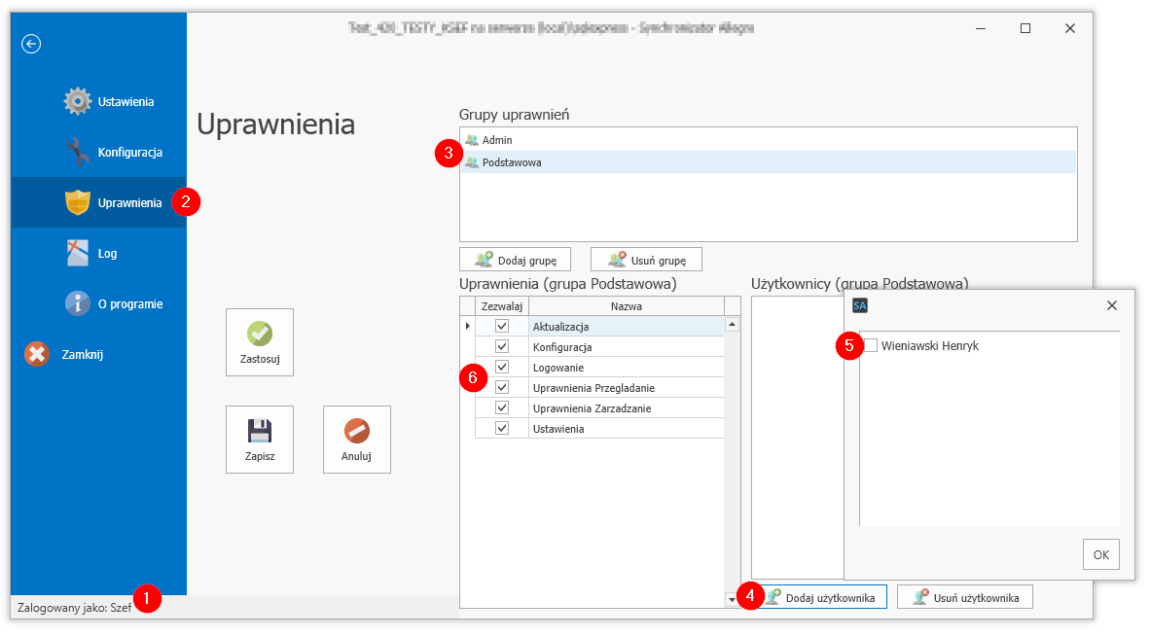1150x637 pixels.
Task: Click the red Zamknij cross icon
Action: point(37,354)
